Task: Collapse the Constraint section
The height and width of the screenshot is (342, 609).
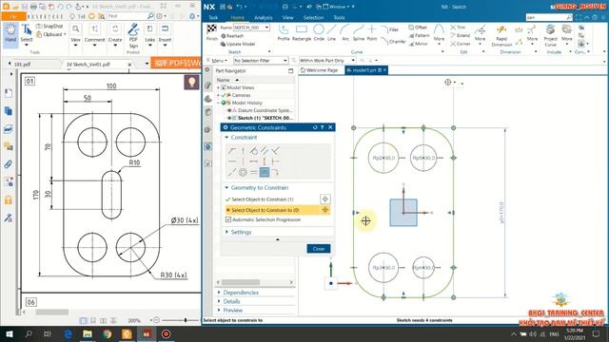Action: 226,137
